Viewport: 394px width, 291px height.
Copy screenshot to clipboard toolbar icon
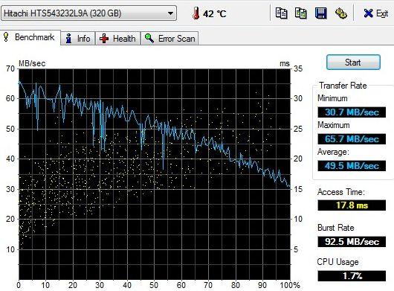point(301,13)
